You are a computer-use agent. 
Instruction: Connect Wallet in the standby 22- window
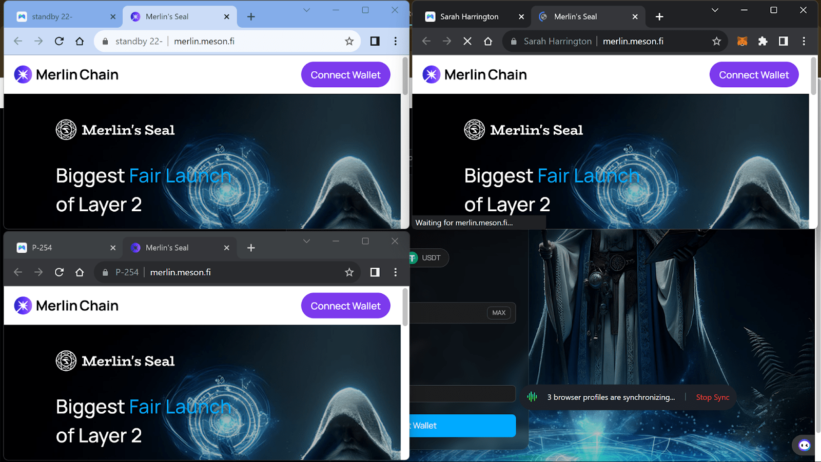346,75
